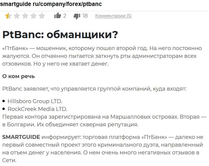
Task: Click the bullet before Hillsboro Group LTD.
Action: coord(4,101)
